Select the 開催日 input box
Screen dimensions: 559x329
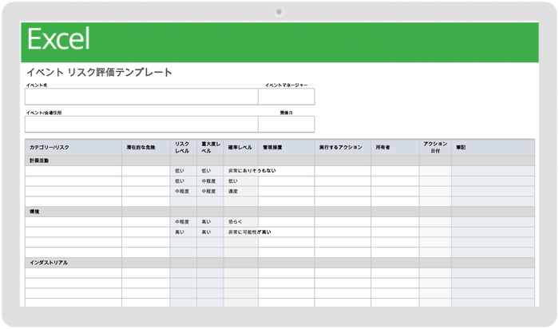pyautogui.click(x=286, y=124)
